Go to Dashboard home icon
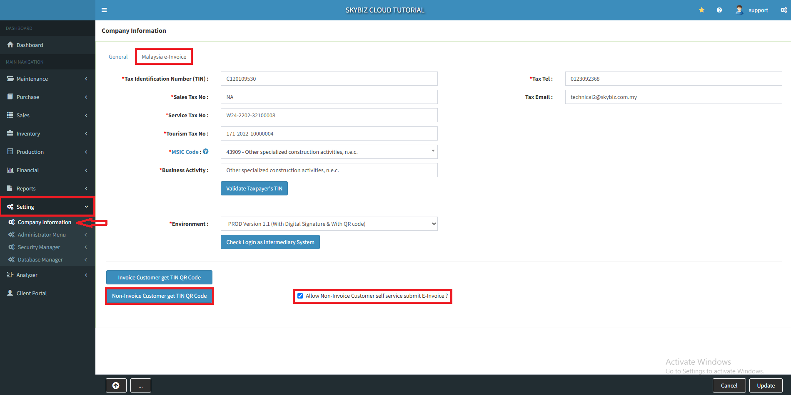Image resolution: width=791 pixels, height=395 pixels. (10, 45)
